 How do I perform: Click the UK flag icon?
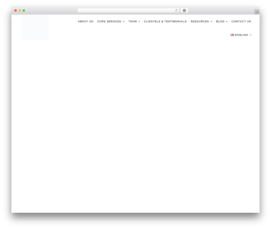pos(232,35)
